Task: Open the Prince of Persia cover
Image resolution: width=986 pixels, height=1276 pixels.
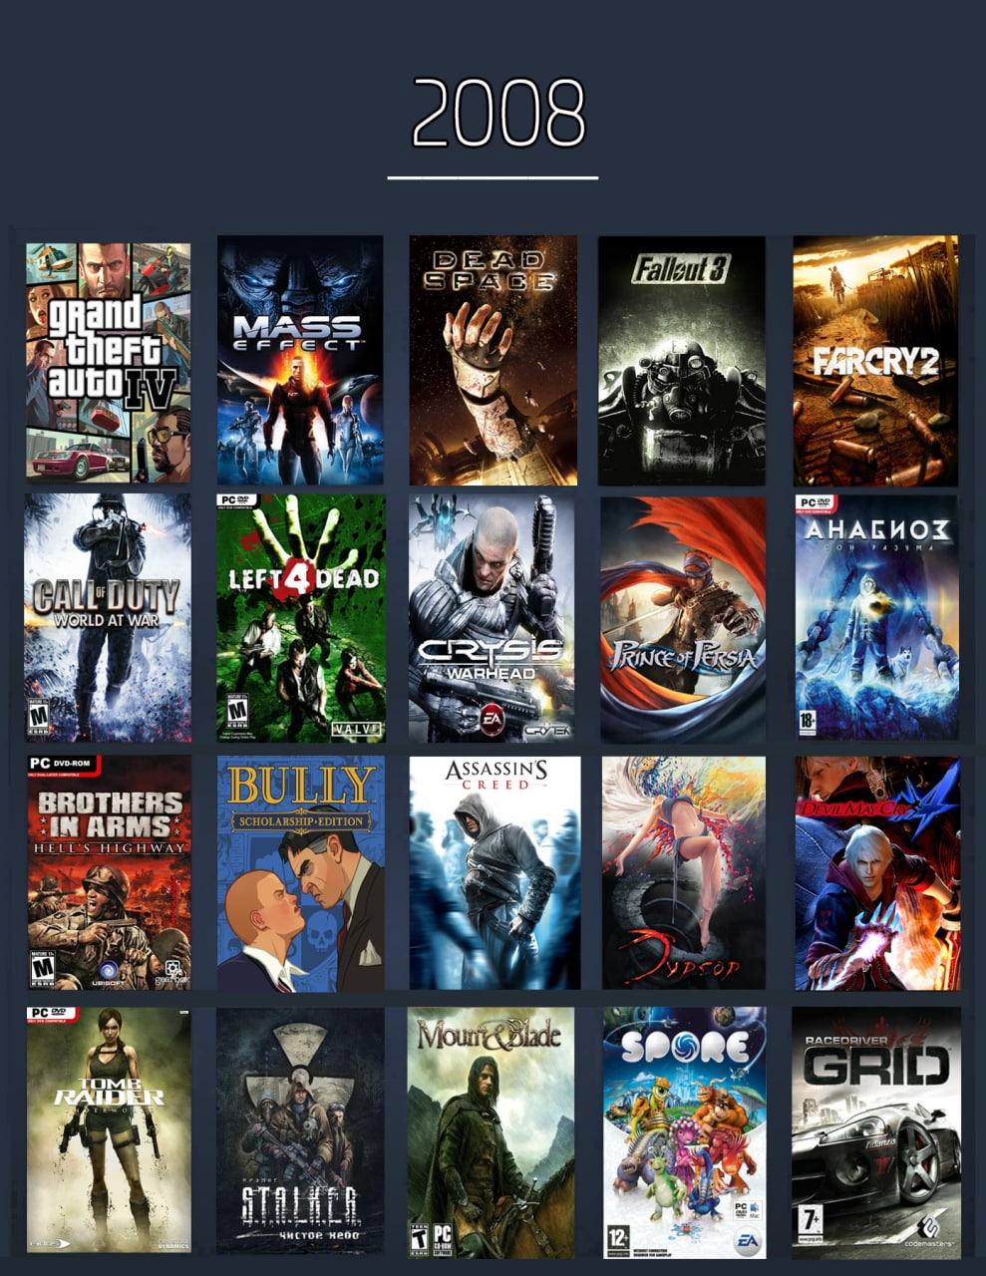Action: (x=683, y=619)
